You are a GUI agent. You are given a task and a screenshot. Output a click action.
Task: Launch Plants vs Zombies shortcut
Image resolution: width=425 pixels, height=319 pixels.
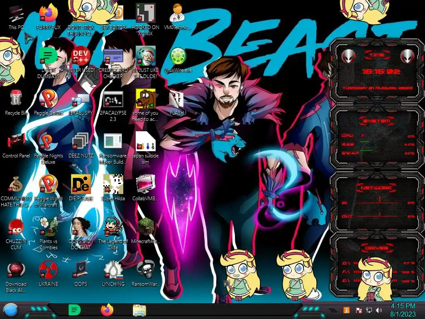(x=48, y=234)
